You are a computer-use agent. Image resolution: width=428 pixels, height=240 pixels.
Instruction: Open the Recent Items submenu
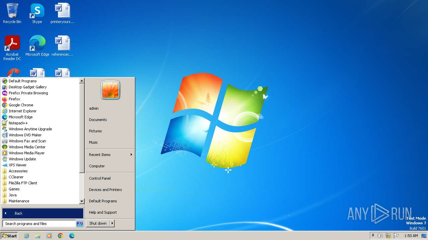point(110,155)
